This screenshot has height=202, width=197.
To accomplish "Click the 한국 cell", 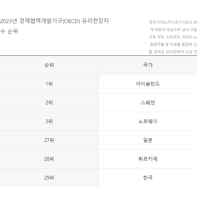I will click(x=148, y=178).
